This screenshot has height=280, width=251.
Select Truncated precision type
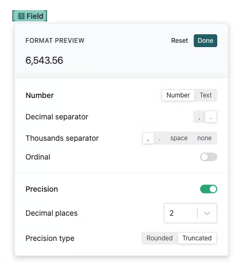coord(197,238)
